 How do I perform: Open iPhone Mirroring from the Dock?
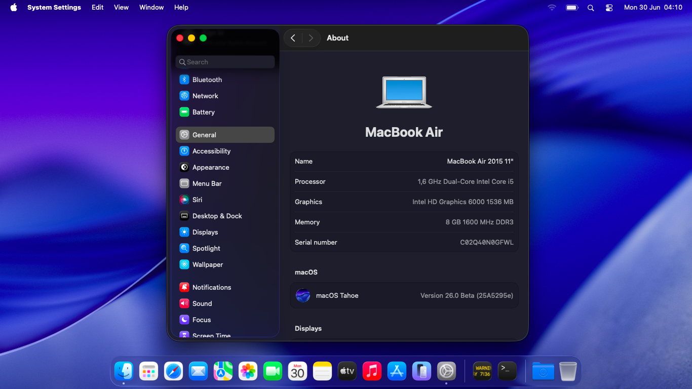(x=421, y=371)
